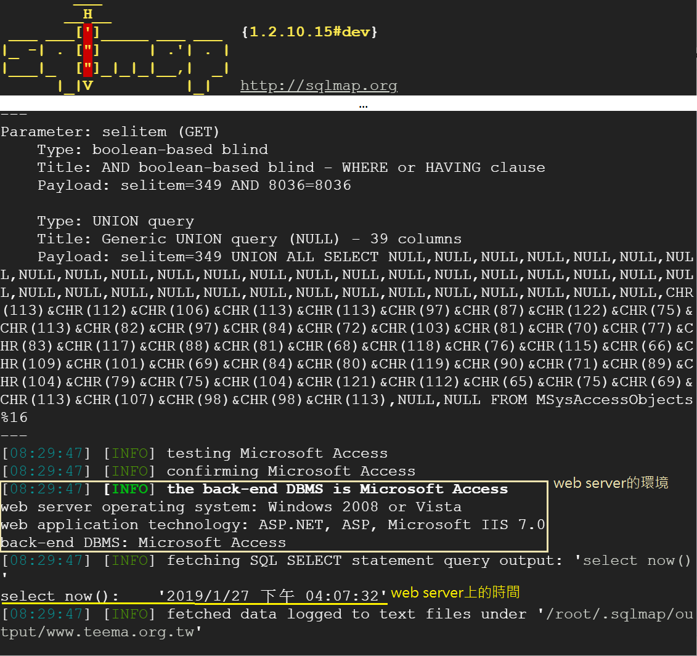Open the http://sqlmap.org link
The image size is (697, 656).
coord(319,86)
